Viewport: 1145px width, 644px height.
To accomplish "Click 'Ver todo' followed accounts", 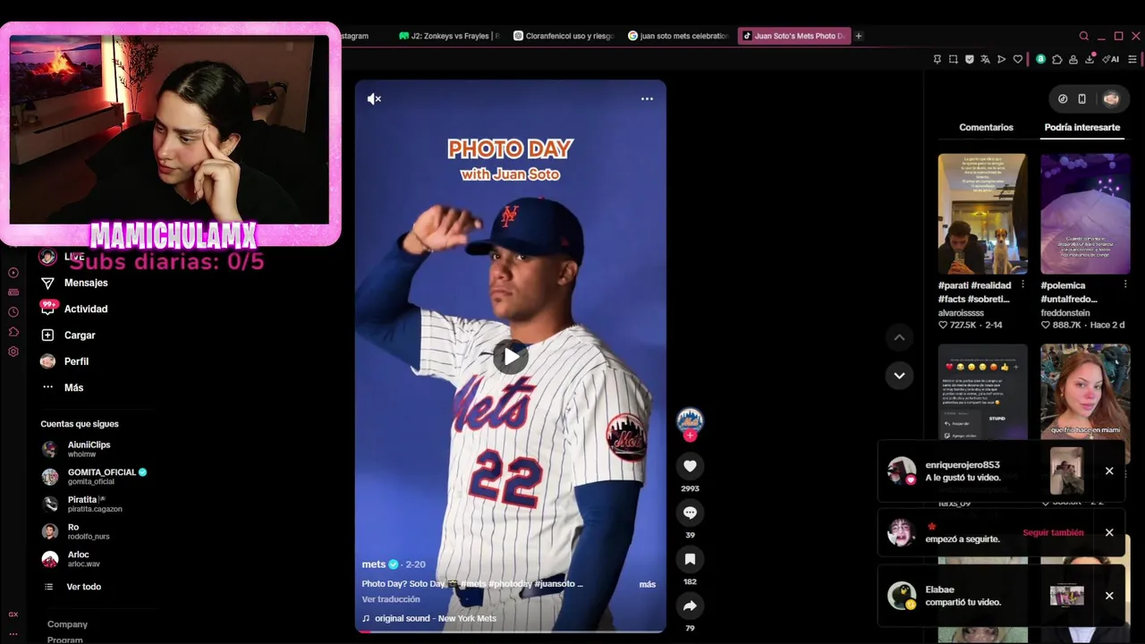I will (72, 587).
